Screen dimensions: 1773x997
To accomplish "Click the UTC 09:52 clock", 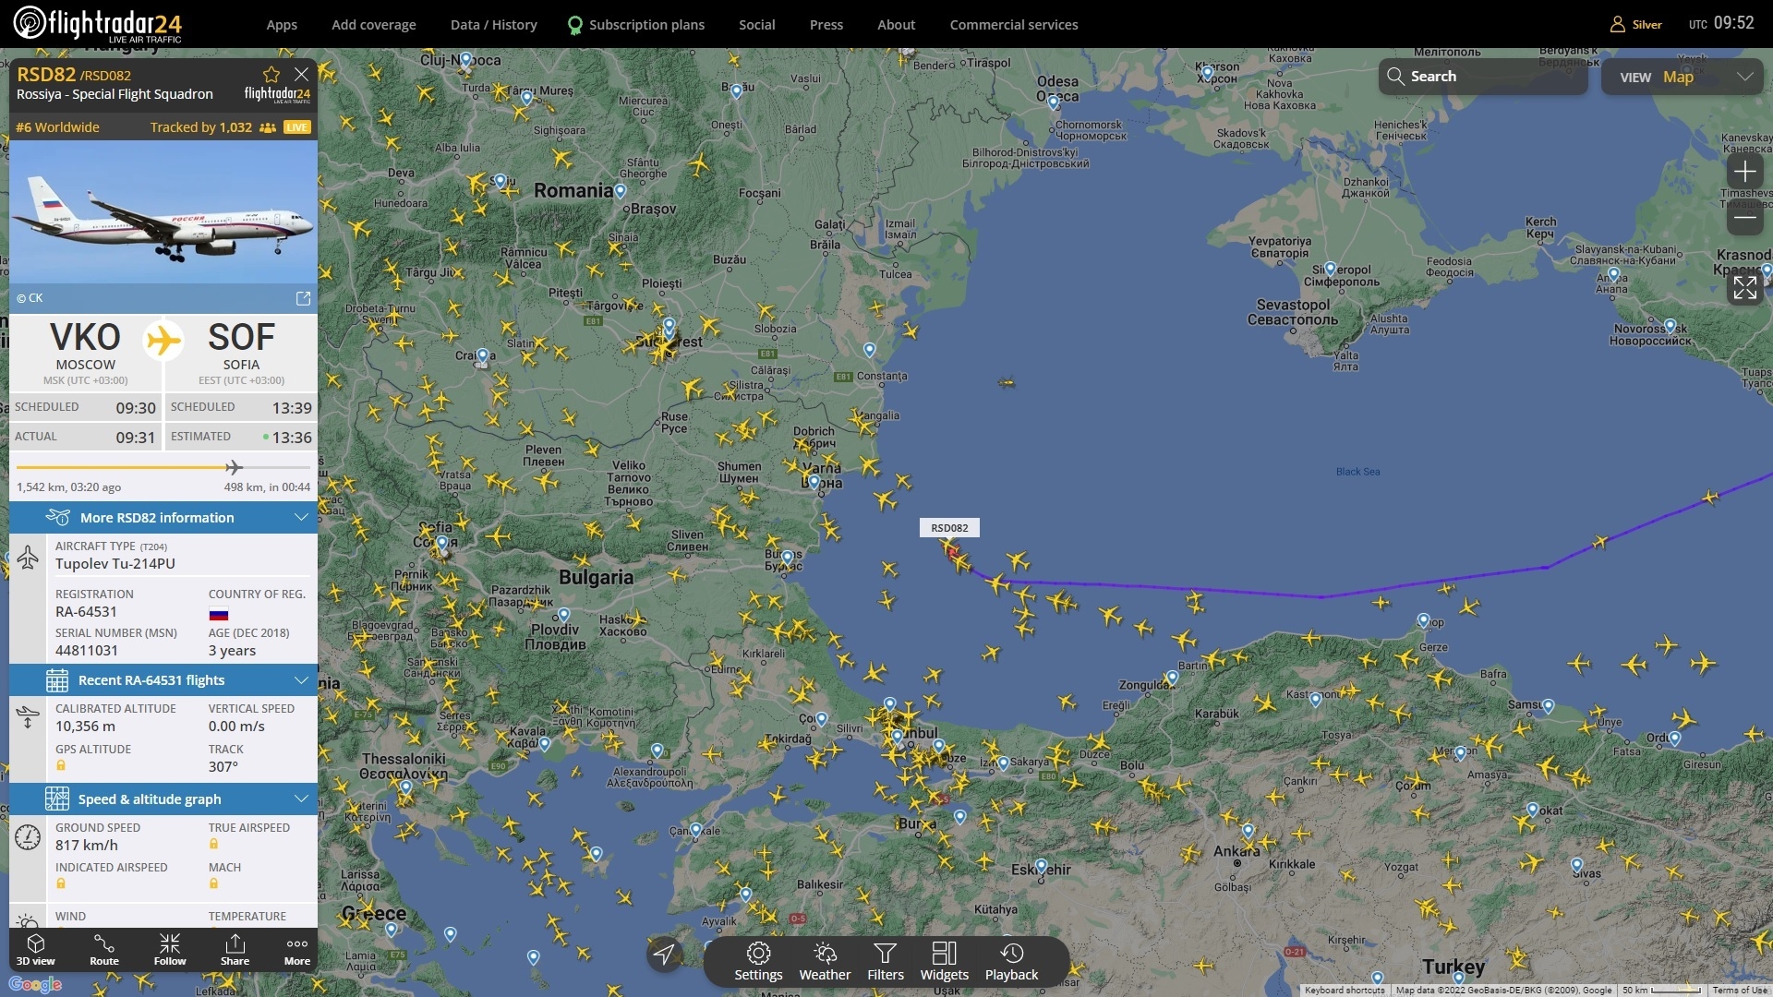I will pos(1721,24).
